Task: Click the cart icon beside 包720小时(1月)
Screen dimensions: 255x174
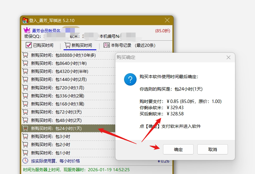Action: click(25, 88)
